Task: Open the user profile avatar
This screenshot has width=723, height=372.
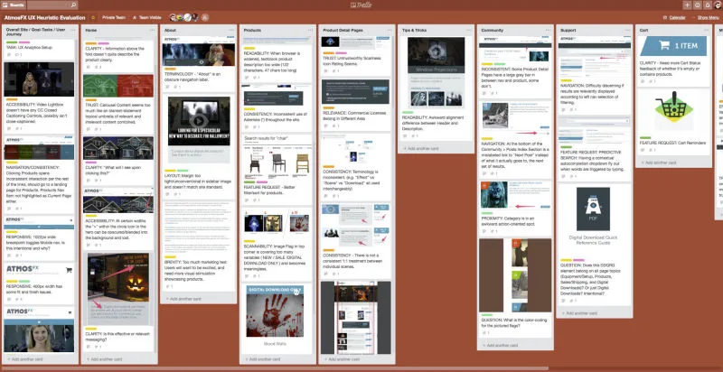Action: click(x=718, y=5)
